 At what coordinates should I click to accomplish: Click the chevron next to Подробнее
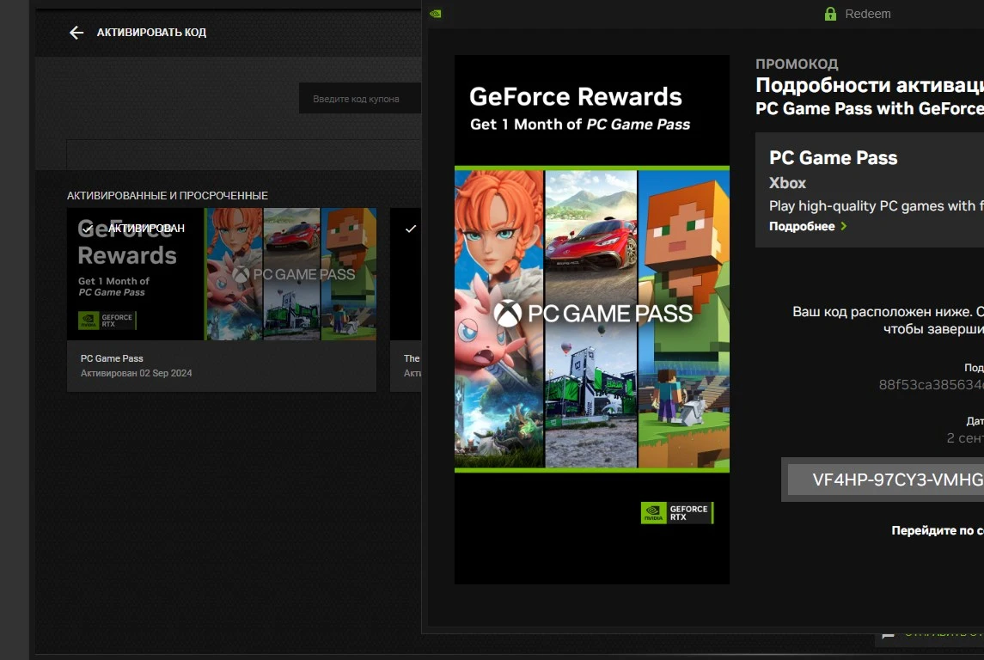(x=843, y=227)
